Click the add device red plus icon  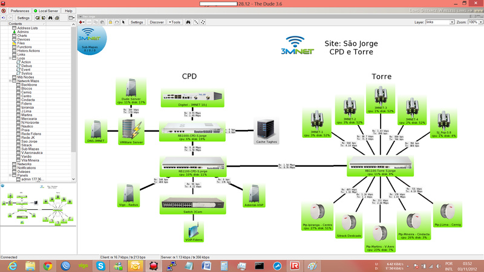81,22
